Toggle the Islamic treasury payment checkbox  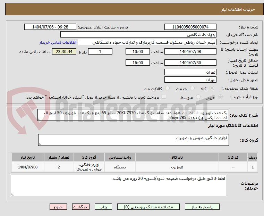(164, 97)
